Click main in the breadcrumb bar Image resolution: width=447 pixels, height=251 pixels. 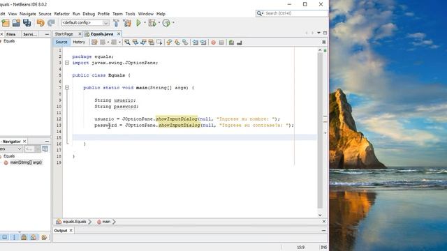(x=106, y=222)
